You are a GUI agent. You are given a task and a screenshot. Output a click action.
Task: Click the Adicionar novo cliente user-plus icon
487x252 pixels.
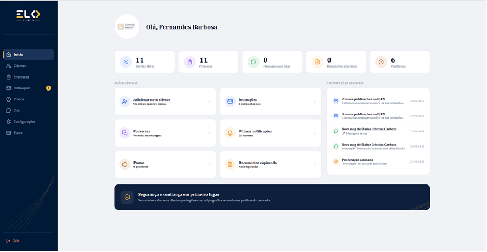point(125,102)
